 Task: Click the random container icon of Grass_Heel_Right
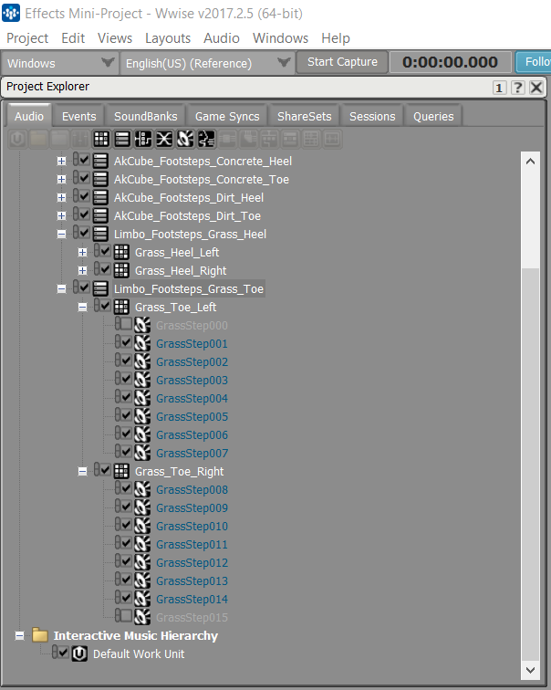pyautogui.click(x=121, y=271)
